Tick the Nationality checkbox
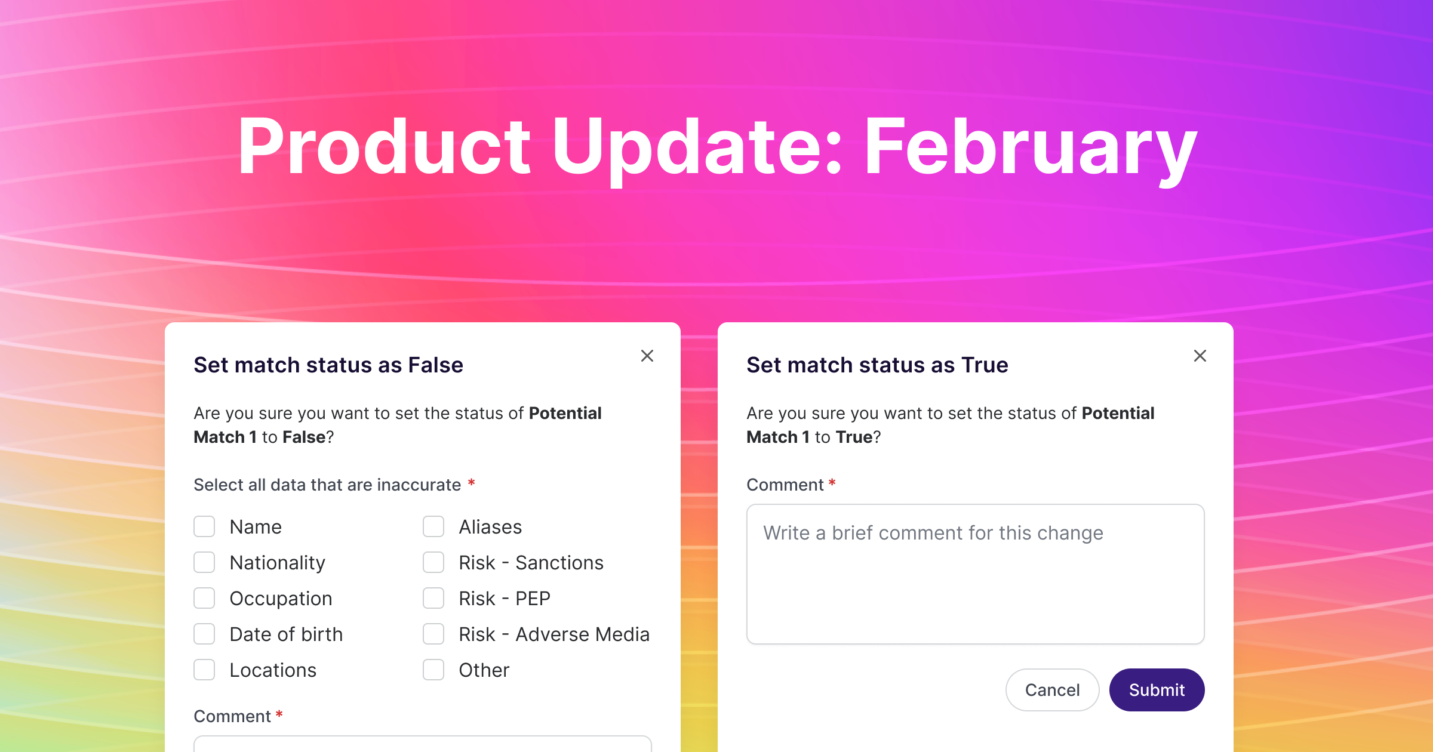Screen dimensions: 1433x752 pyautogui.click(x=204, y=562)
